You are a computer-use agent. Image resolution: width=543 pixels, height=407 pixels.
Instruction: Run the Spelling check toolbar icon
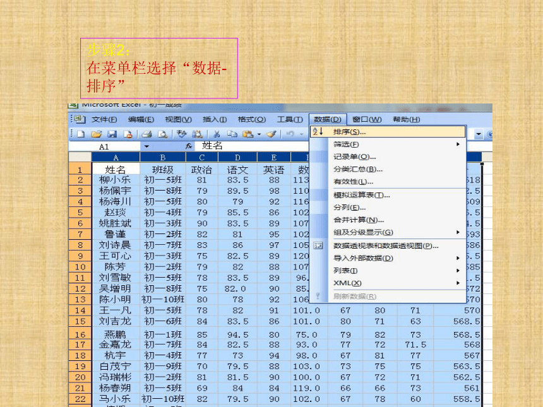pyautogui.click(x=181, y=134)
